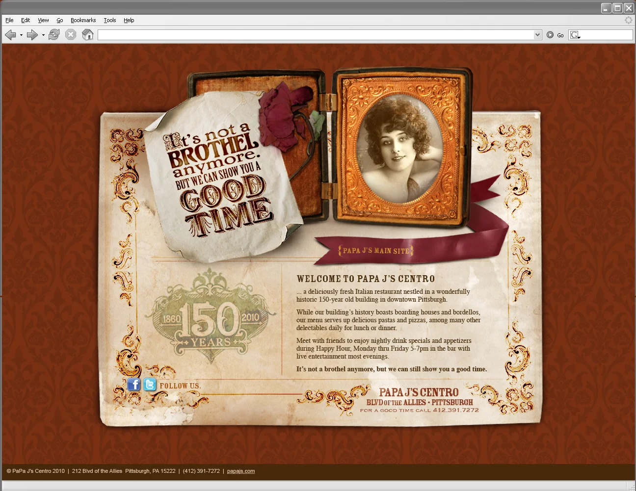636x491 pixels.
Task: Click the 150 Years anniversary badge
Action: pyautogui.click(x=211, y=316)
